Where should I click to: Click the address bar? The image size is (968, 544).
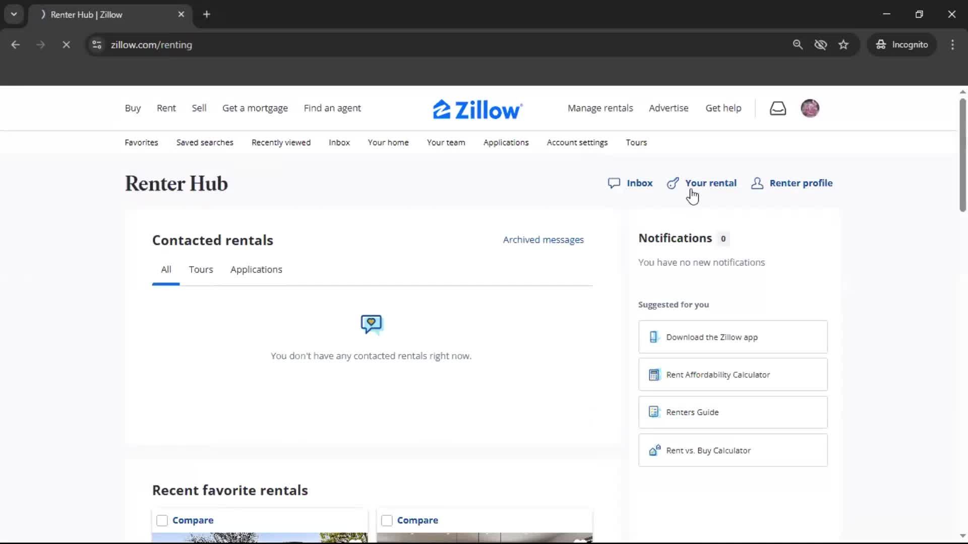[x=302, y=44]
